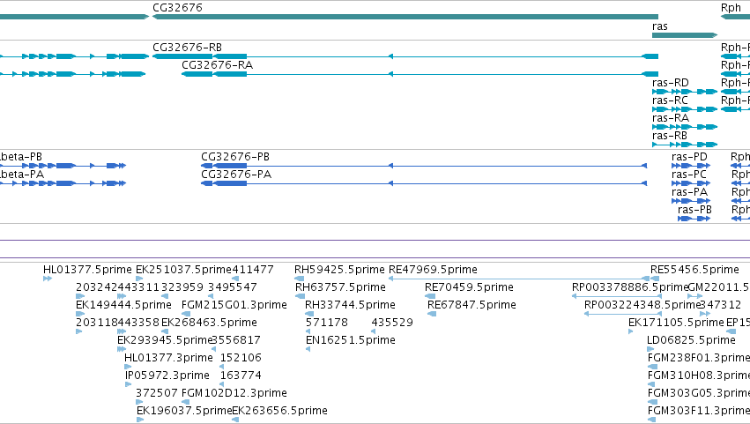Select the CG32676-RA transcript label
Screen dimensions: 750x424
[x=217, y=65]
